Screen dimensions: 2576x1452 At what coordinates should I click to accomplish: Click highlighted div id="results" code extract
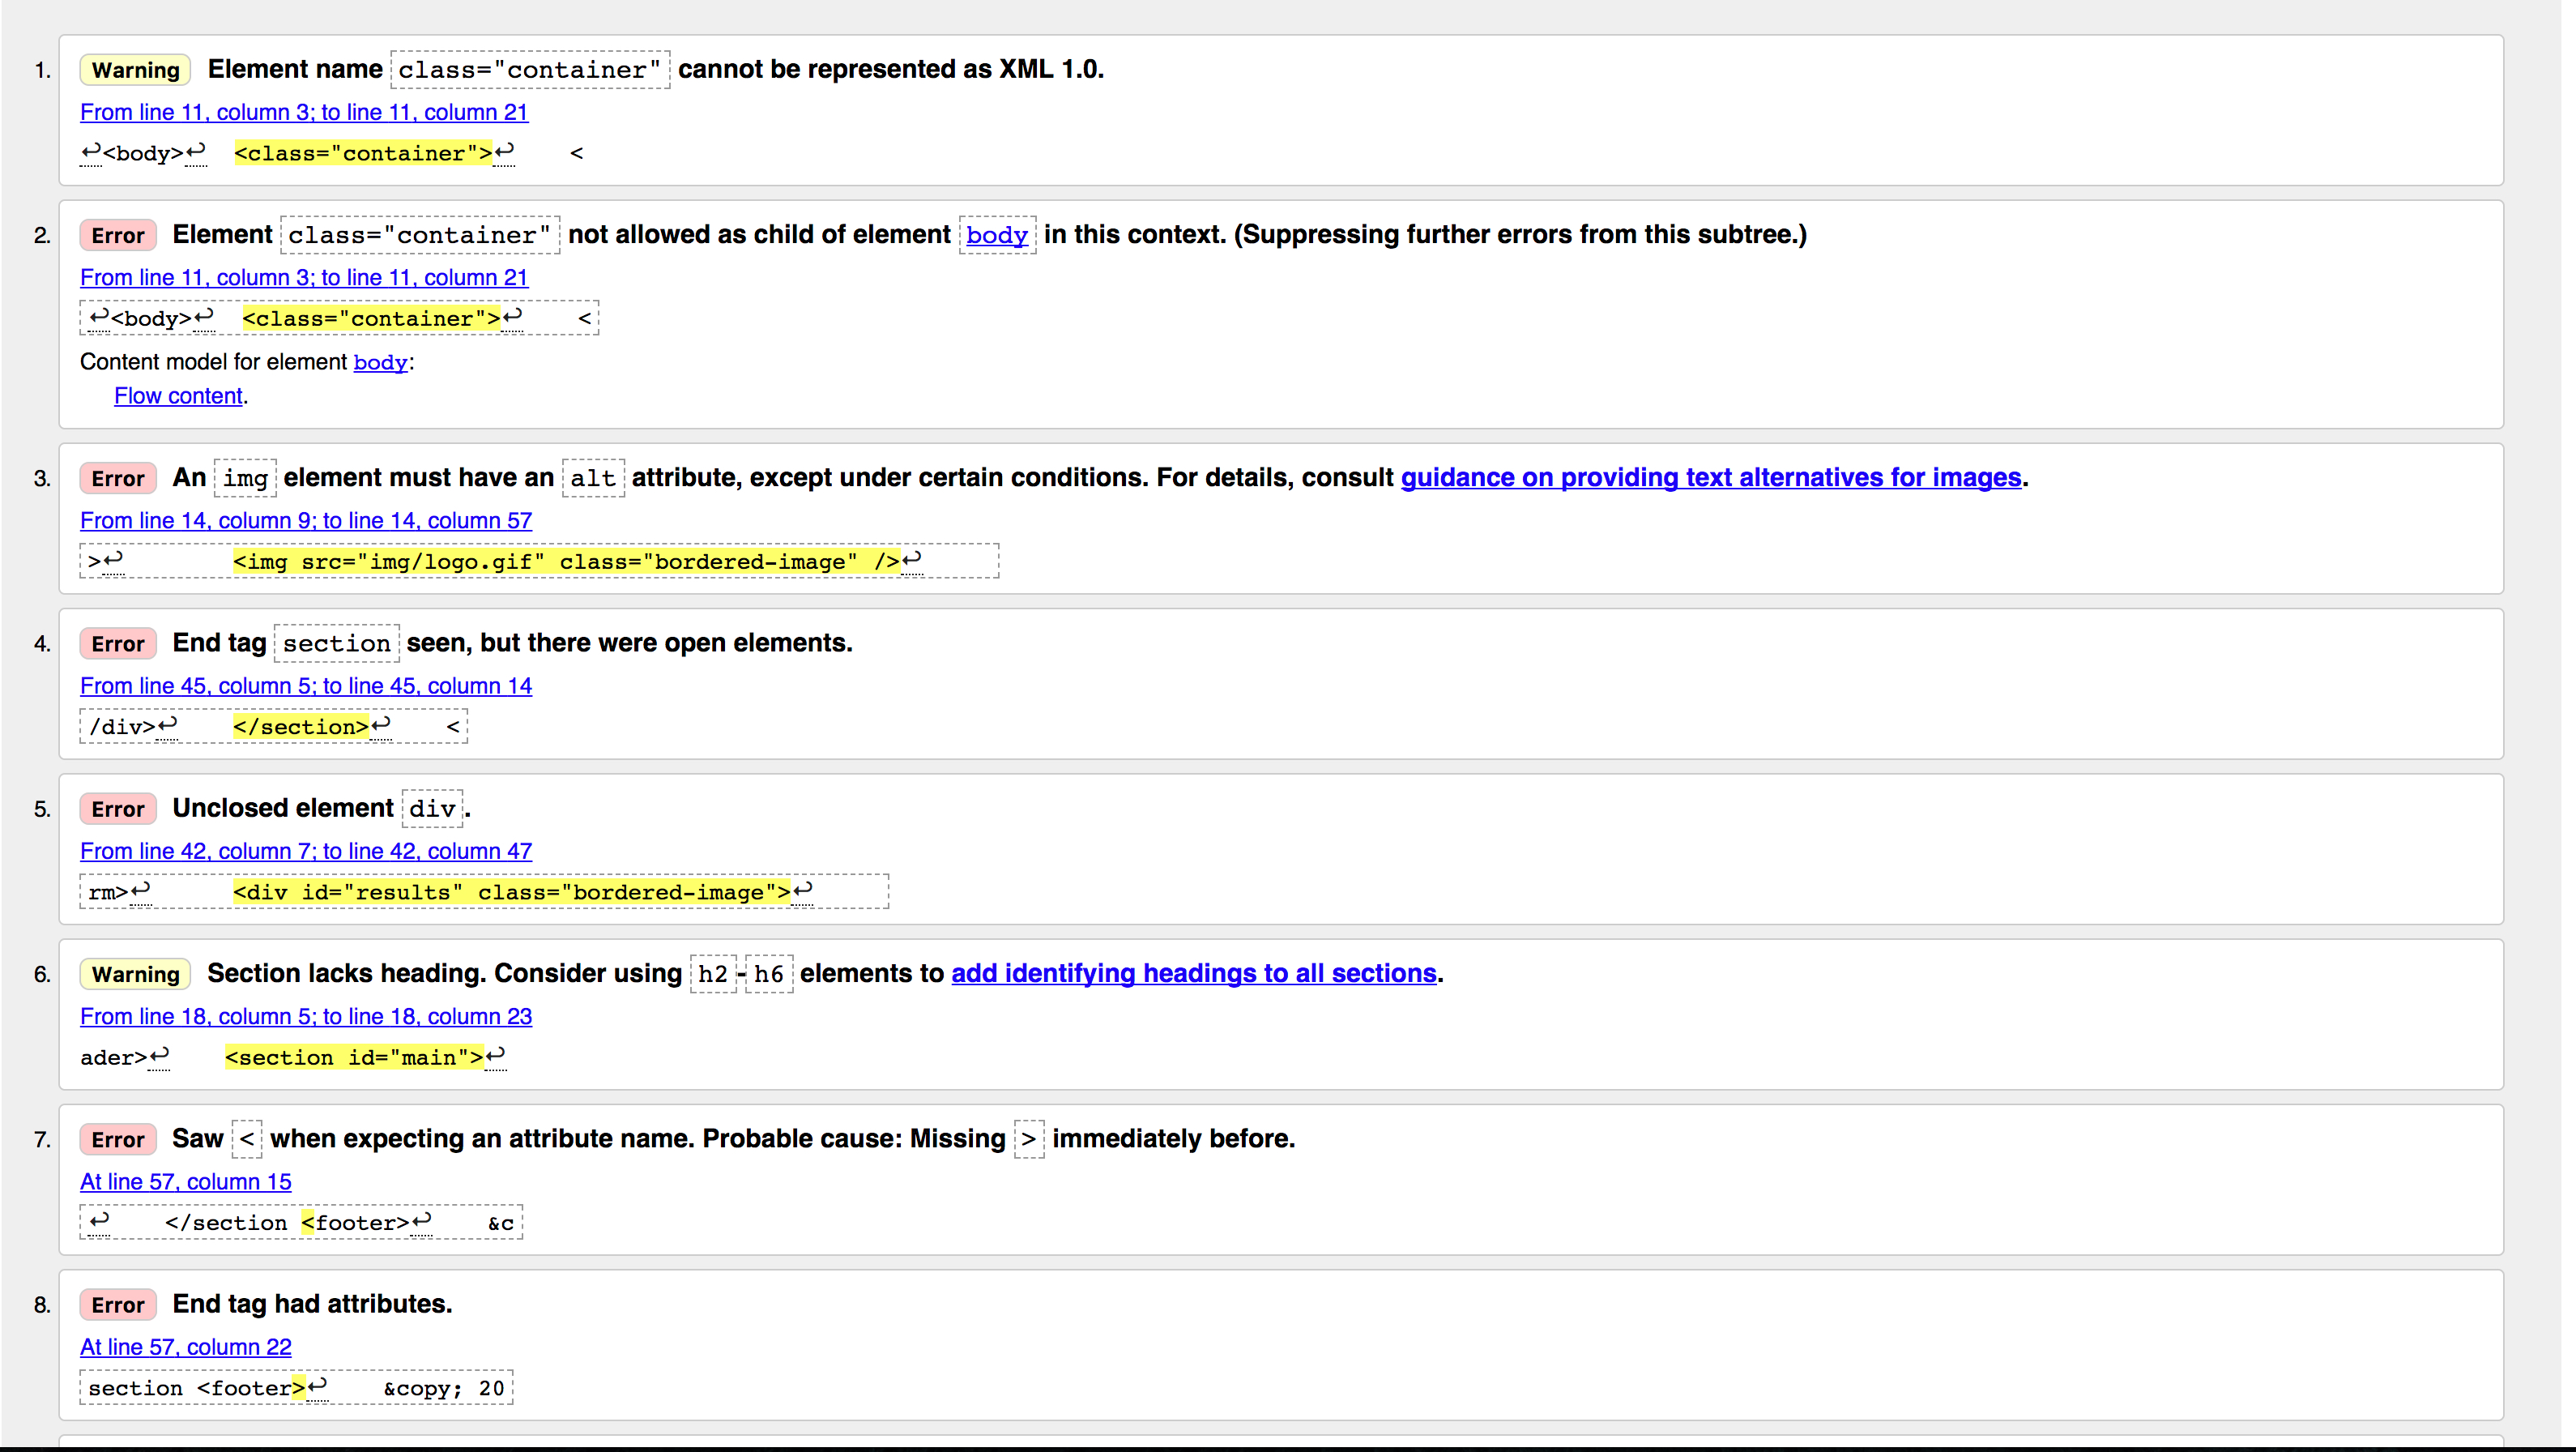point(510,892)
